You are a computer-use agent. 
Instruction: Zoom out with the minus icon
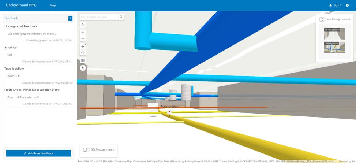pos(83,39)
